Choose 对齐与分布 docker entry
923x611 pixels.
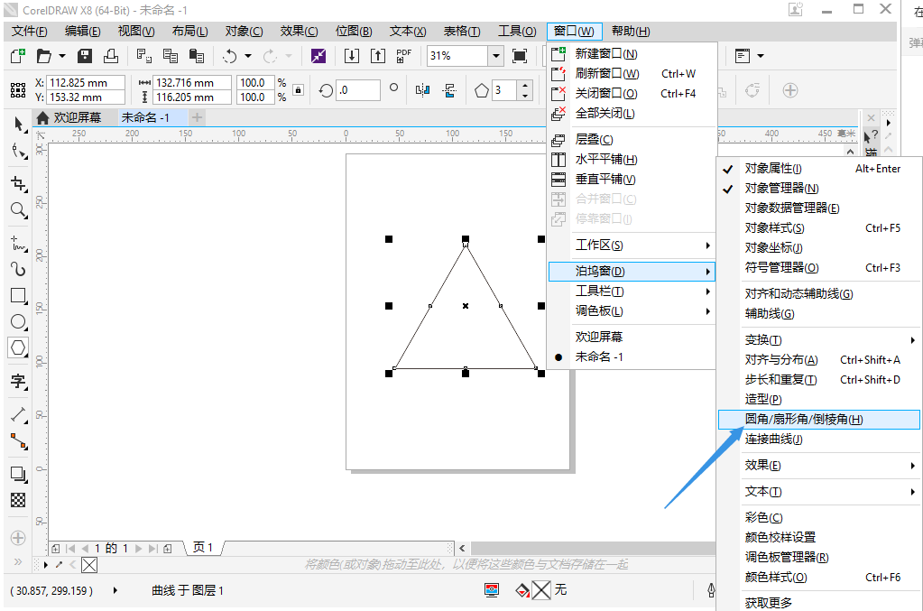(819, 360)
